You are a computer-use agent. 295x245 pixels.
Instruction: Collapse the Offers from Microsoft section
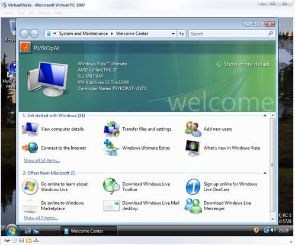click(x=265, y=173)
